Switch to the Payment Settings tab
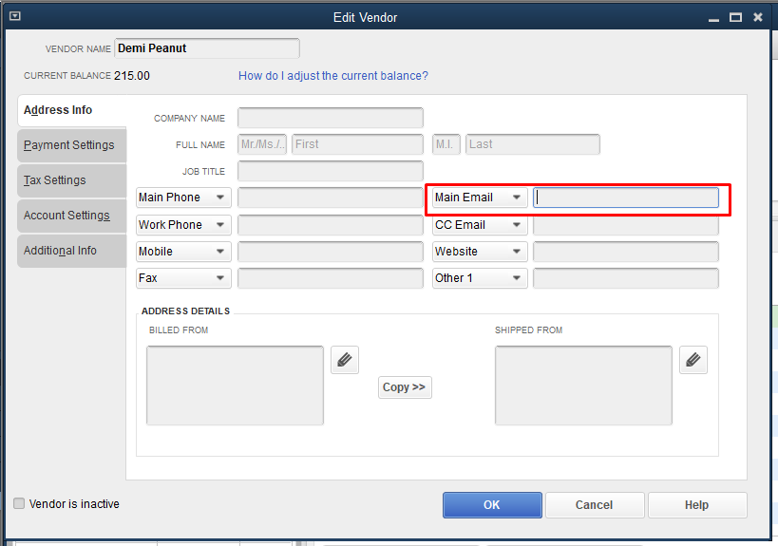778x546 pixels. pyautogui.click(x=72, y=145)
